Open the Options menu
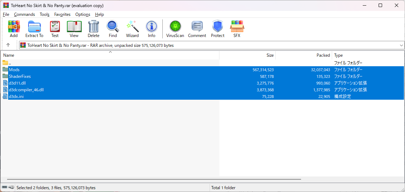 click(x=83, y=14)
